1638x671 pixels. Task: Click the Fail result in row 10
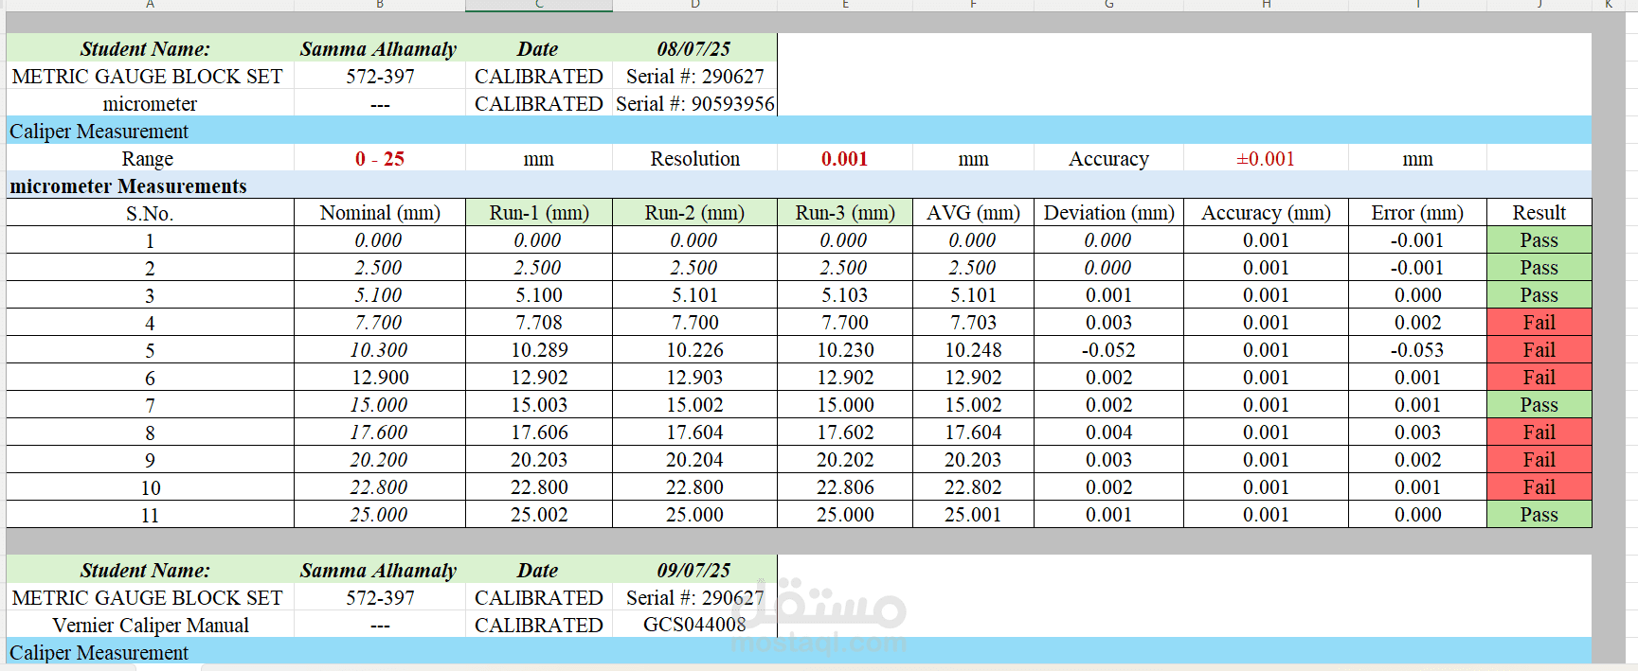pos(1539,487)
